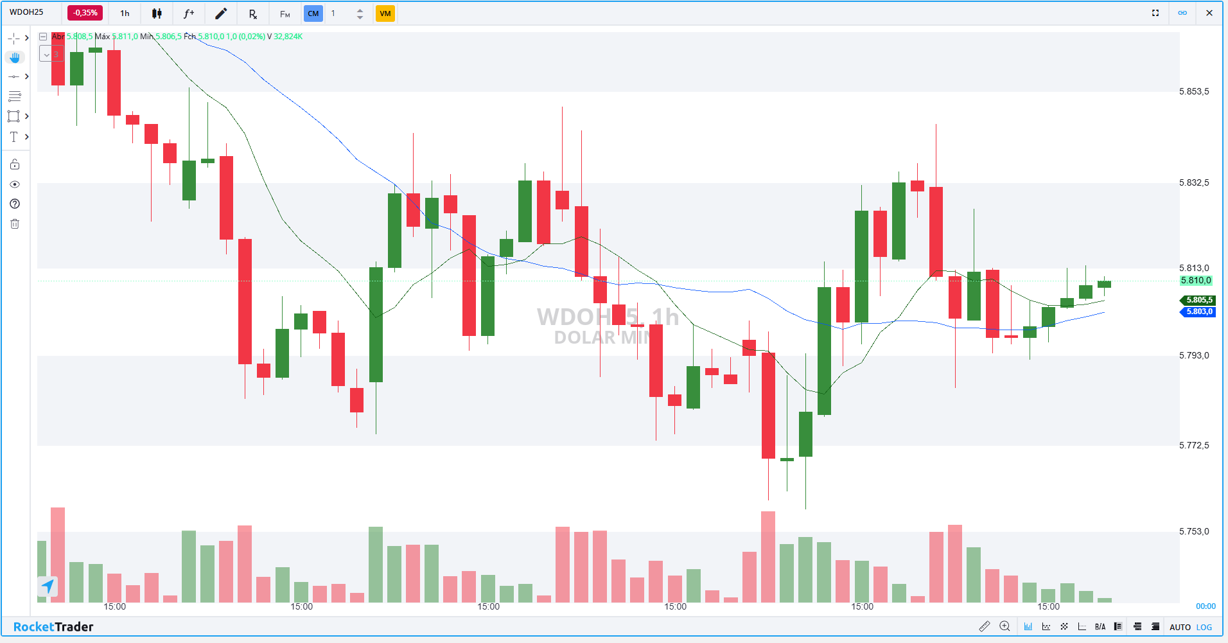Screen dimensions: 1228x643
Task: Toggle the drawings lock icon
Action: (15, 164)
